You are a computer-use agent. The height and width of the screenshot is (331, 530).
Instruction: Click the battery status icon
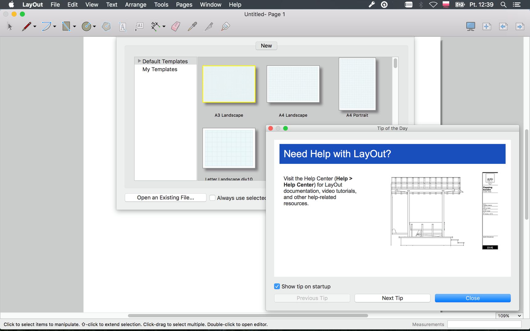coord(460,5)
